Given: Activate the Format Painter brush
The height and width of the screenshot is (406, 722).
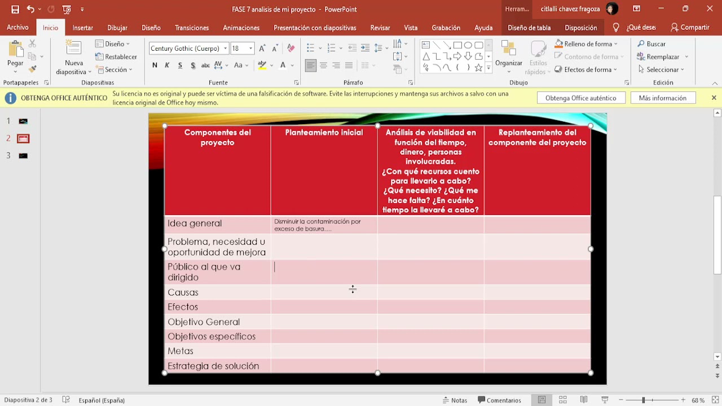Looking at the screenshot, I should click(x=32, y=69).
